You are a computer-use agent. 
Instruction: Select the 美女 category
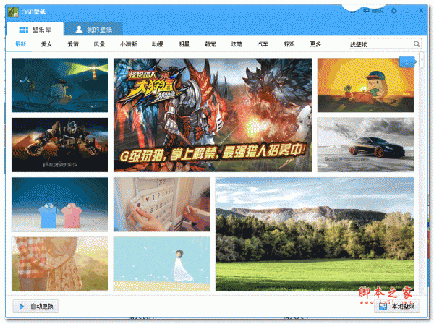pos(46,43)
